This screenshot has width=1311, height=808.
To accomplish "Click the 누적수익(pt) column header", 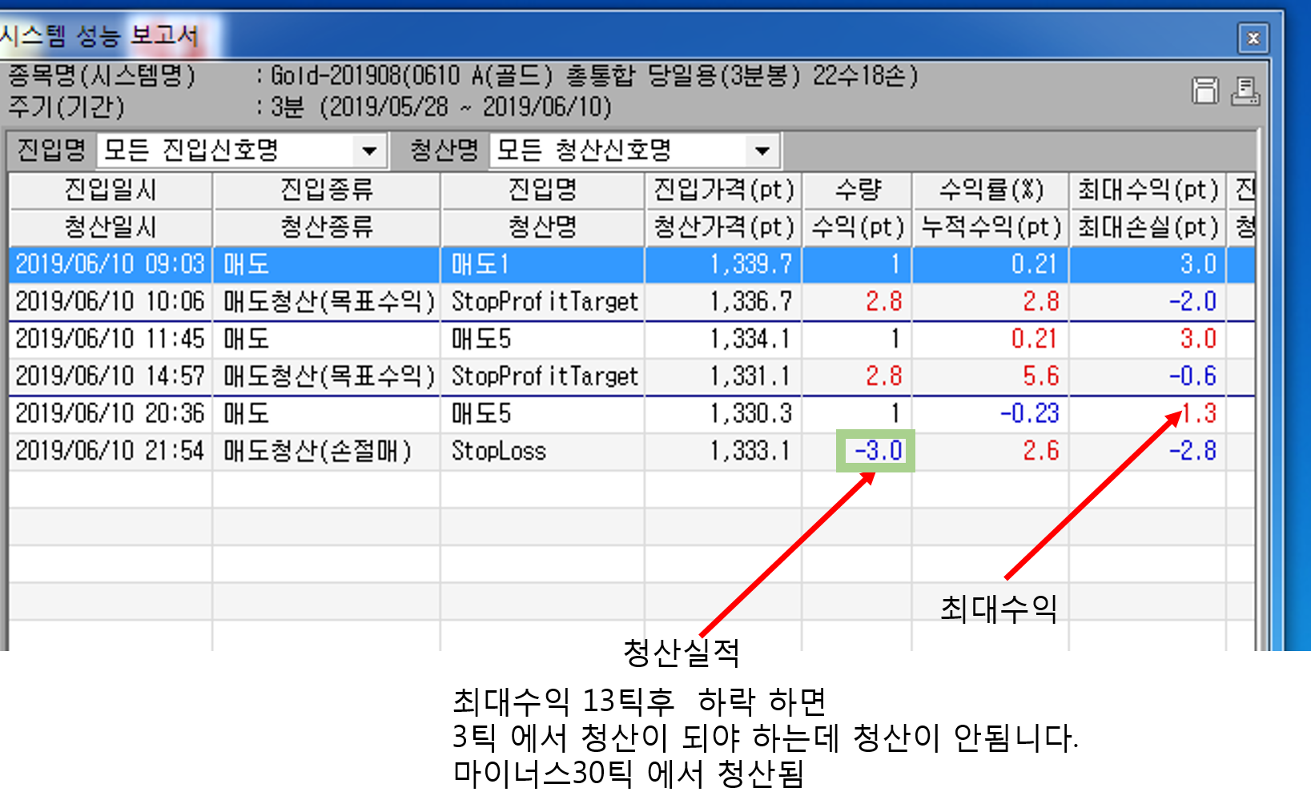I will (991, 227).
